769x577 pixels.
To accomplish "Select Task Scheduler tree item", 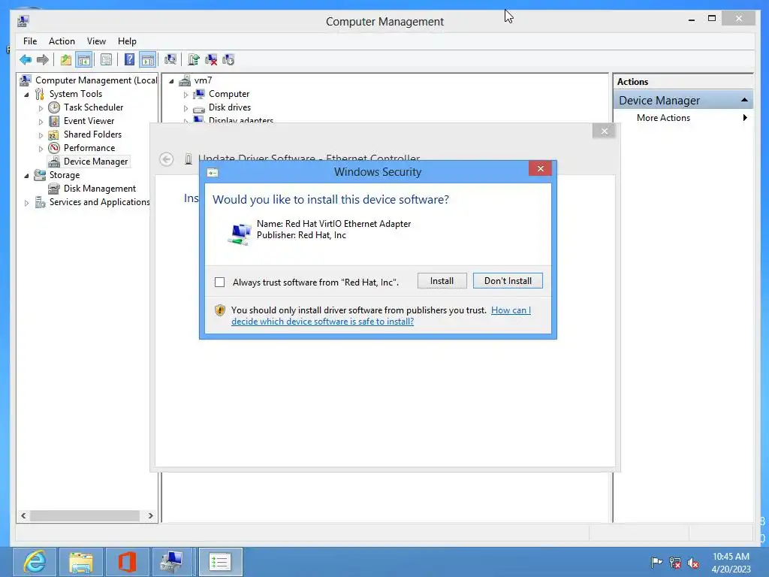I will point(93,107).
